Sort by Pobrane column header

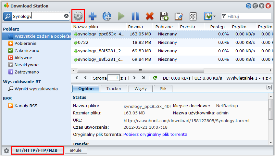165,27
